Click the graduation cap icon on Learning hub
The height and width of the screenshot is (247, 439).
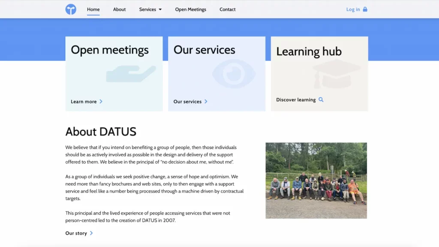pyautogui.click(x=336, y=74)
